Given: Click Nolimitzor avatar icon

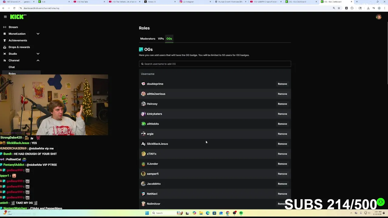Looking at the screenshot, I should click(143, 204).
